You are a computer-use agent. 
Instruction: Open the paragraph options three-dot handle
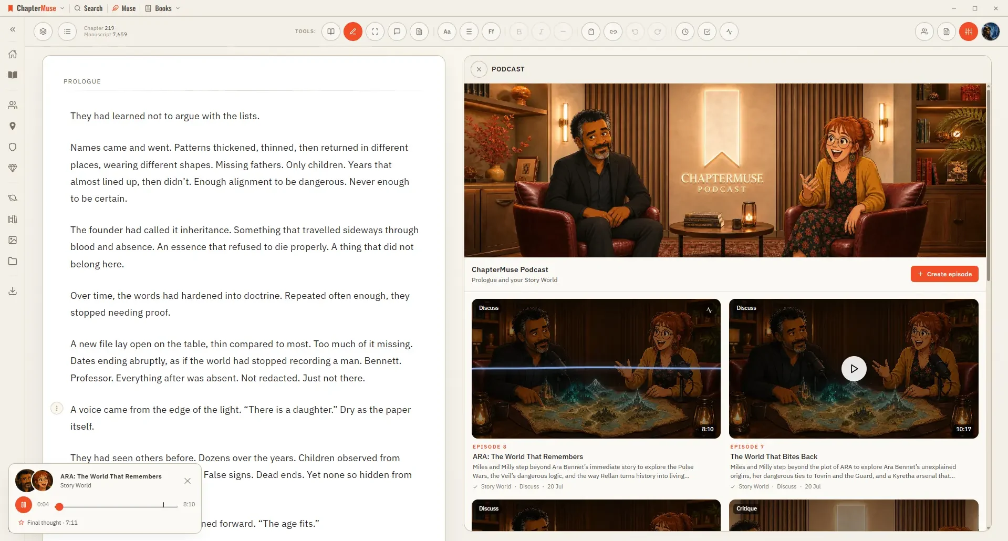(x=57, y=408)
